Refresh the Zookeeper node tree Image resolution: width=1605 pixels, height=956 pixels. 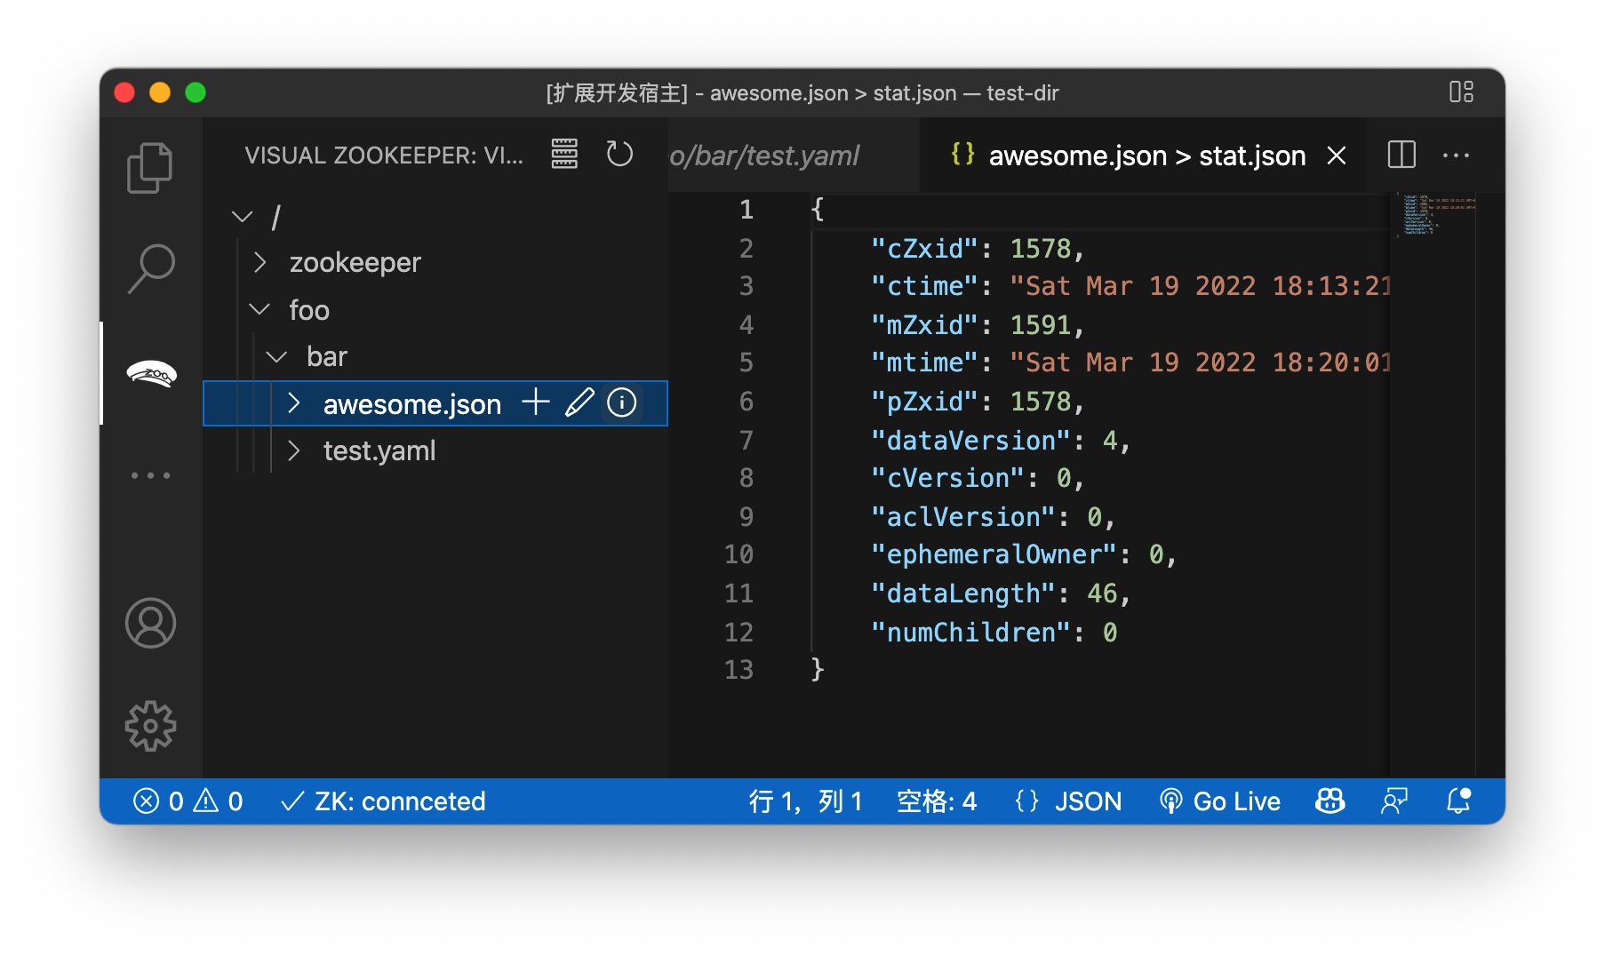coord(619,154)
